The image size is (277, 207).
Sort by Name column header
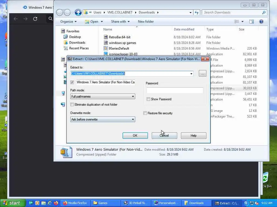coord(108,29)
